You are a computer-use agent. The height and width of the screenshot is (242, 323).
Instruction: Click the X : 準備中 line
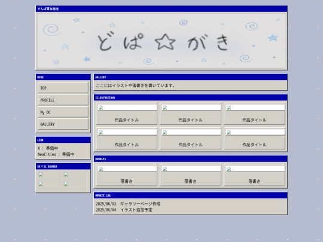tap(48, 148)
